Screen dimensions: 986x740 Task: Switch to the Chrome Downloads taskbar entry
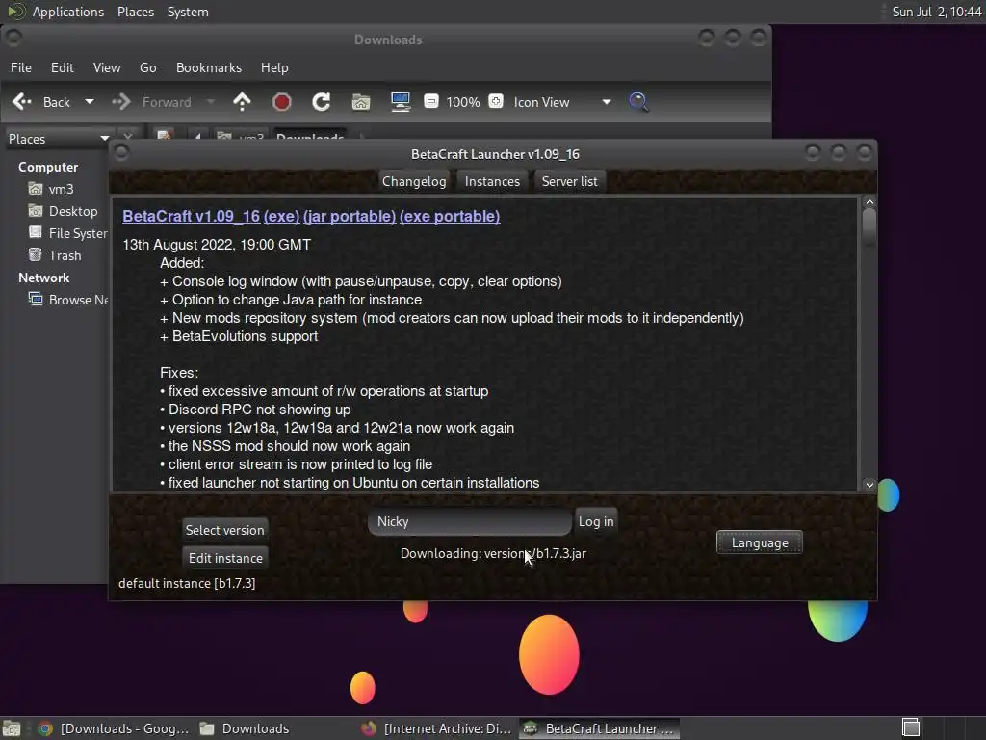point(114,728)
